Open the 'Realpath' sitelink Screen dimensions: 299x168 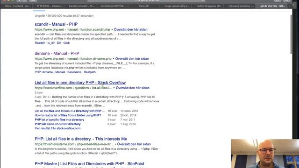(x=90, y=72)
